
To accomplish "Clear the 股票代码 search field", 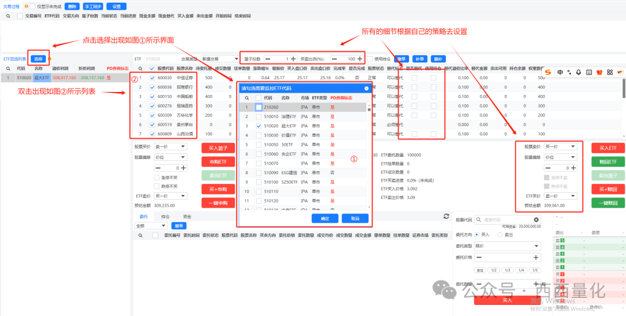I will (x=536, y=219).
